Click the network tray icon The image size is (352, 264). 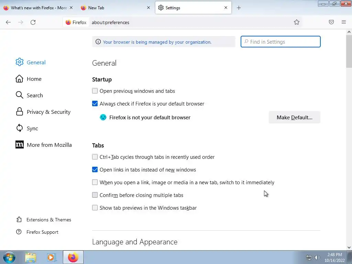[x=309, y=257]
